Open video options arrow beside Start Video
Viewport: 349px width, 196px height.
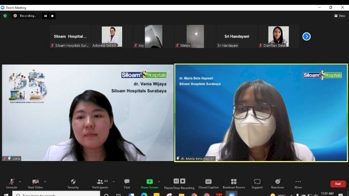point(45,182)
